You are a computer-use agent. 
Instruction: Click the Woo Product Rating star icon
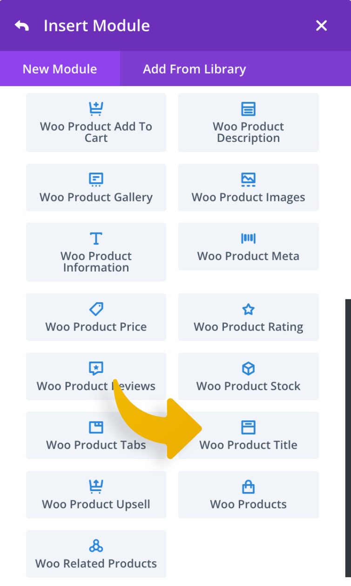tap(248, 309)
